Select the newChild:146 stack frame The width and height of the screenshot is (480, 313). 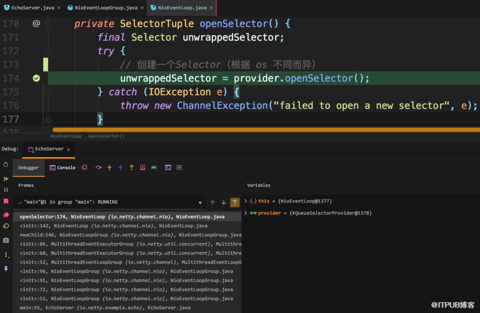127,235
